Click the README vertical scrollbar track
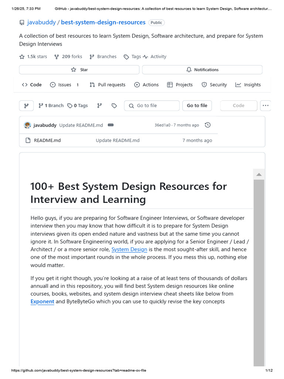The image size is (284, 379). [259, 273]
